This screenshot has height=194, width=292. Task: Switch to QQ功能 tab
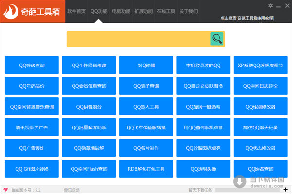click(x=99, y=11)
